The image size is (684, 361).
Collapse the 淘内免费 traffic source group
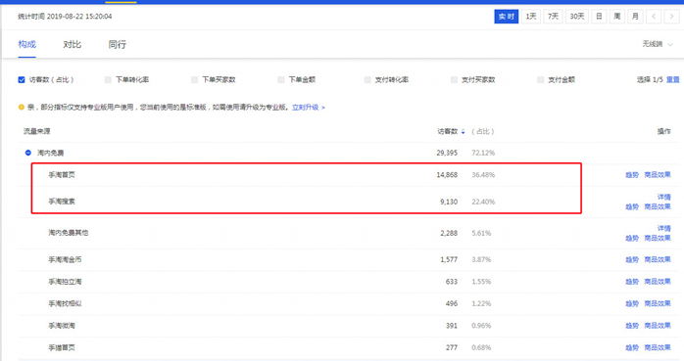coord(27,153)
